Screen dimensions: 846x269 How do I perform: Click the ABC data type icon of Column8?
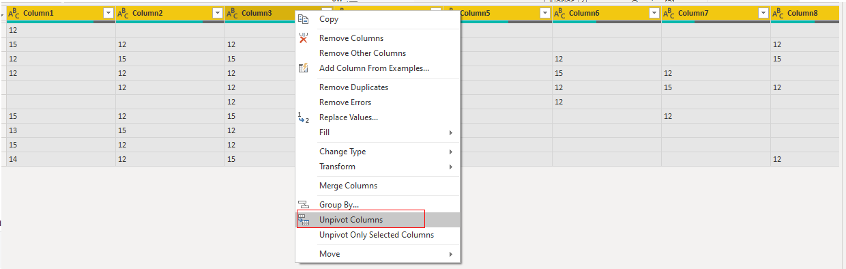[778, 13]
